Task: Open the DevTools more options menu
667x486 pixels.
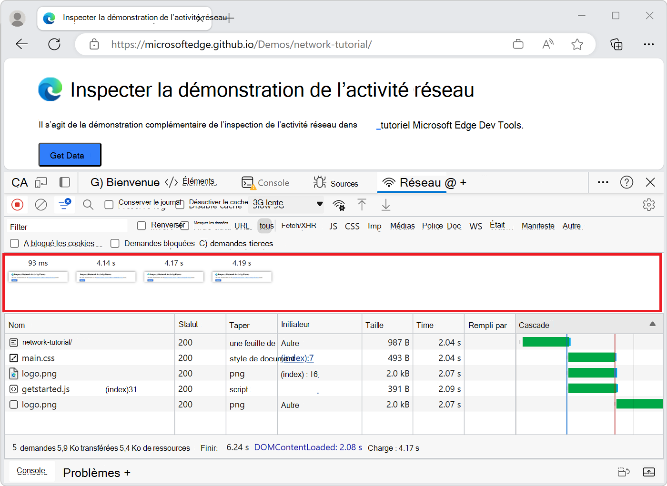Action: coord(603,182)
